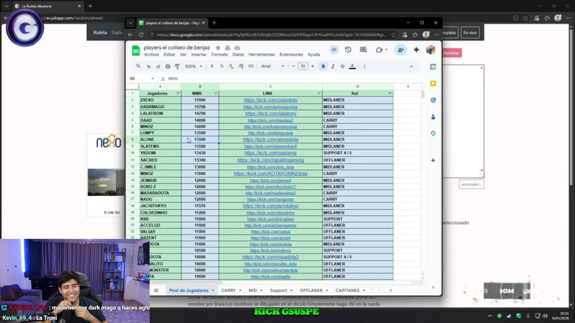Open the Datos menu
Viewport: 575px width, 323px height.
[x=238, y=55]
